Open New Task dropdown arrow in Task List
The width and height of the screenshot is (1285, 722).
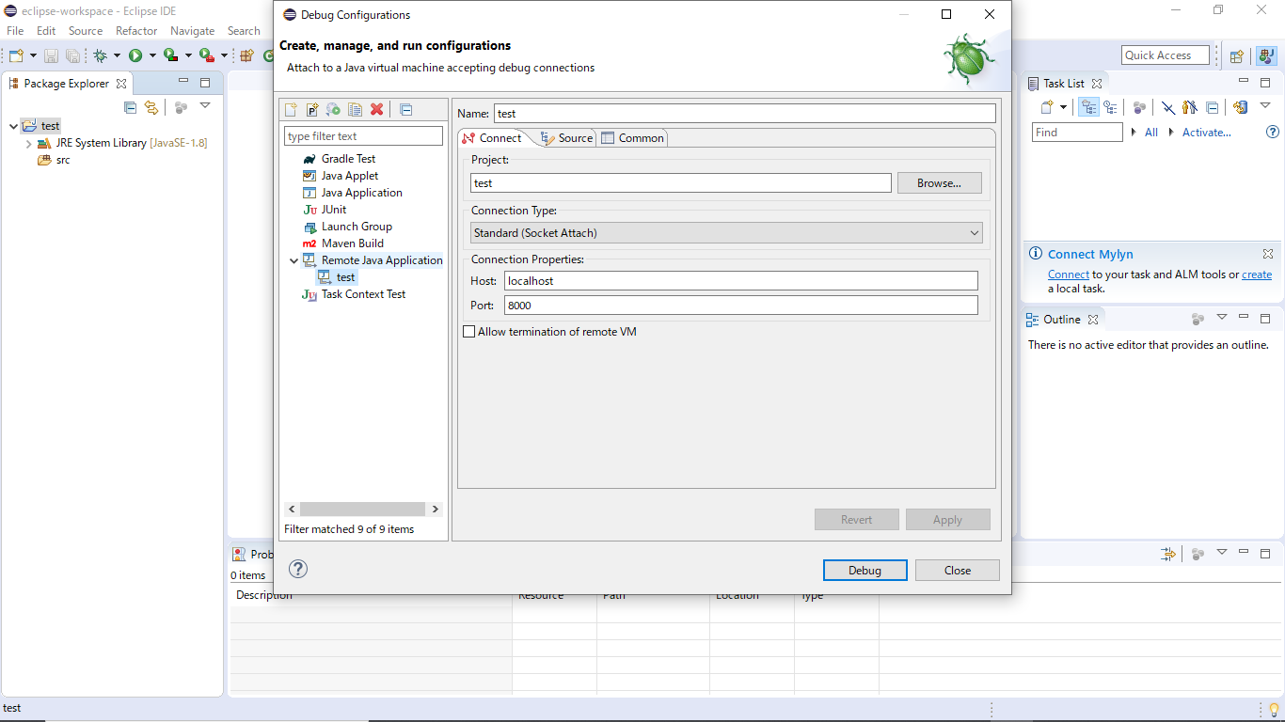[1063, 107]
